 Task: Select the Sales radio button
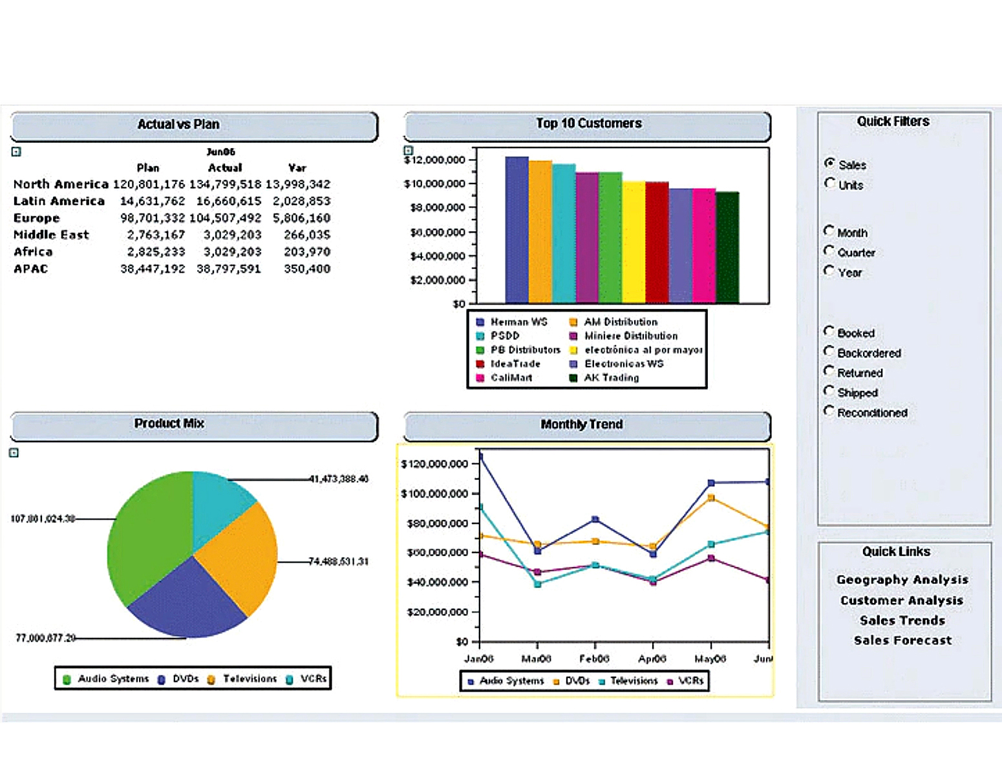pyautogui.click(x=829, y=164)
